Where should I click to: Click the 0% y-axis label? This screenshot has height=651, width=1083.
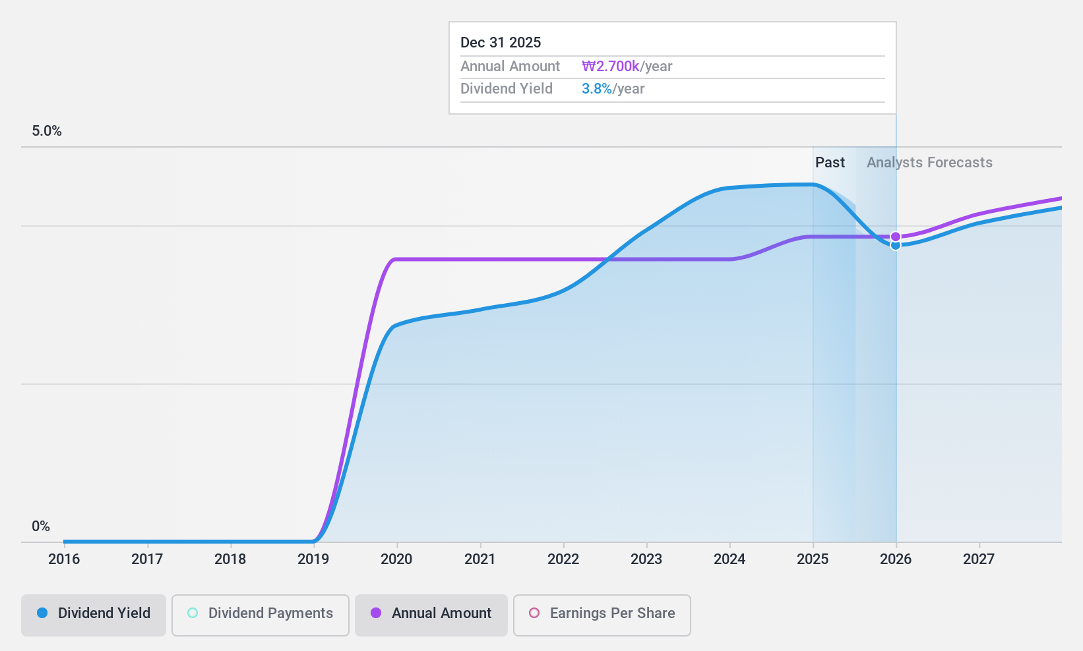tap(41, 526)
